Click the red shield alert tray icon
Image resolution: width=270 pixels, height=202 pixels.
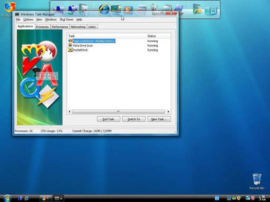[x=253, y=198]
